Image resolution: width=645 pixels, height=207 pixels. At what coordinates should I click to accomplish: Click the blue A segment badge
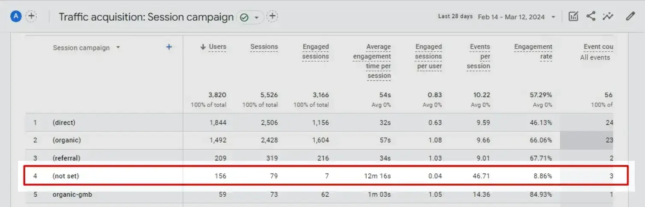[16, 17]
